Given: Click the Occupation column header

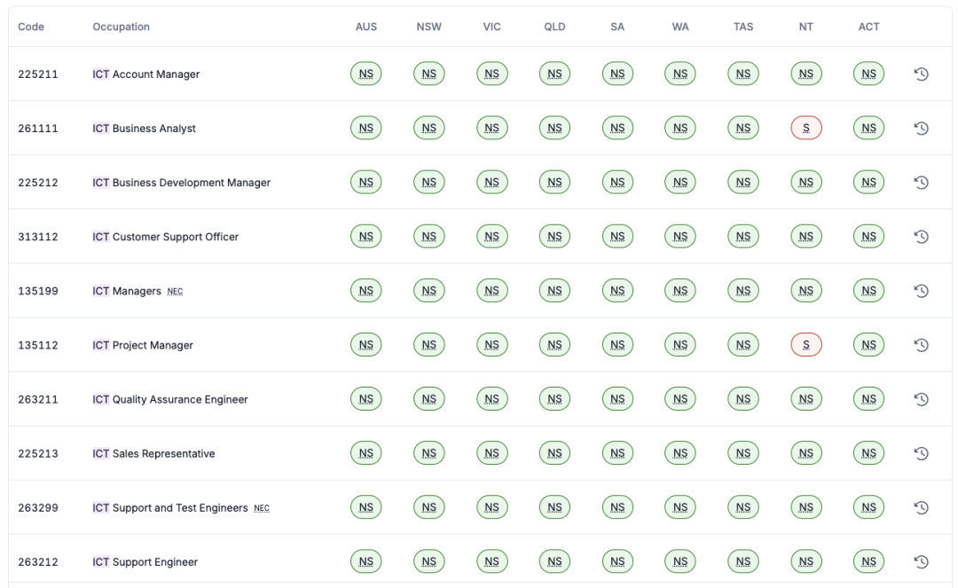Looking at the screenshot, I should pos(121,27).
